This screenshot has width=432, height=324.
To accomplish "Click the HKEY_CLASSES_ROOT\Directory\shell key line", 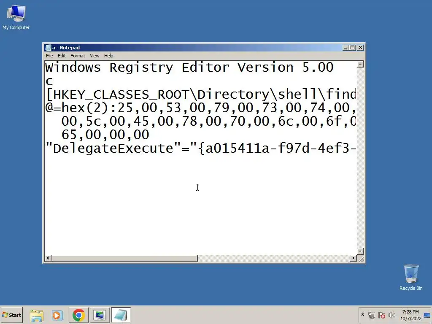I will pyautogui.click(x=201, y=94).
